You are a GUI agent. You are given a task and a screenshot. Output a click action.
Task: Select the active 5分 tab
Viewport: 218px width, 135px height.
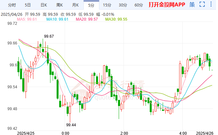coord(91,5)
